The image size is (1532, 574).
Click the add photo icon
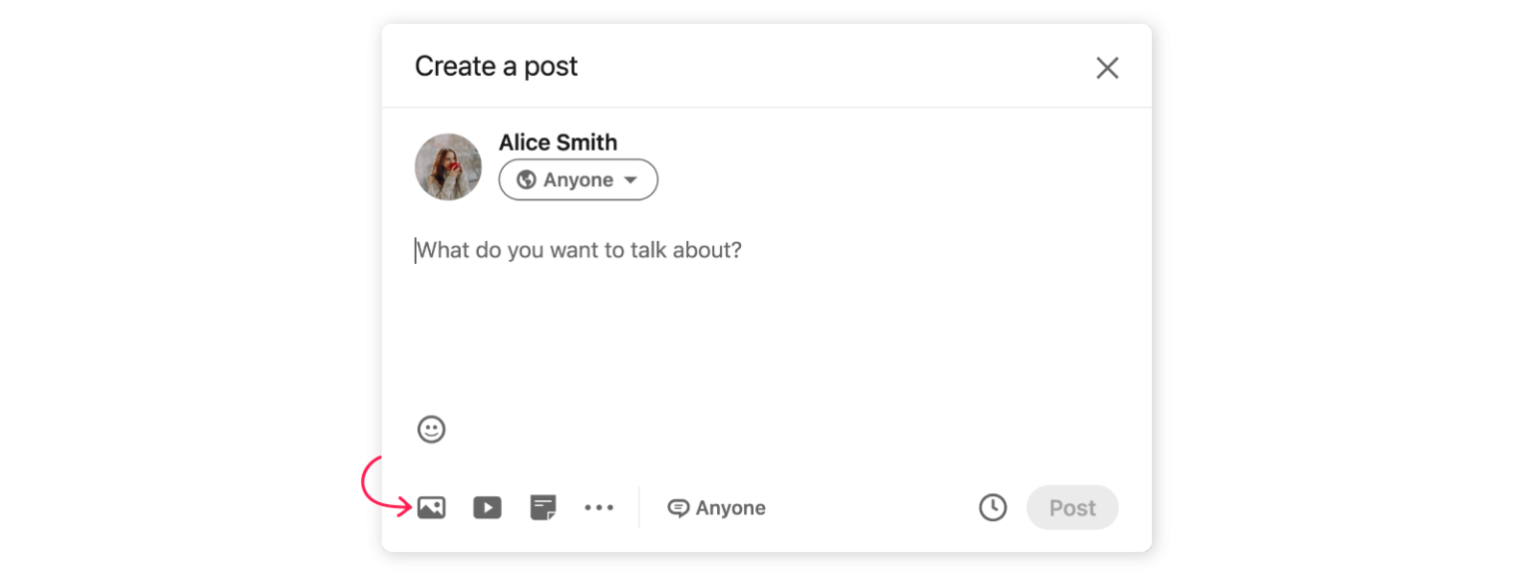pos(431,508)
